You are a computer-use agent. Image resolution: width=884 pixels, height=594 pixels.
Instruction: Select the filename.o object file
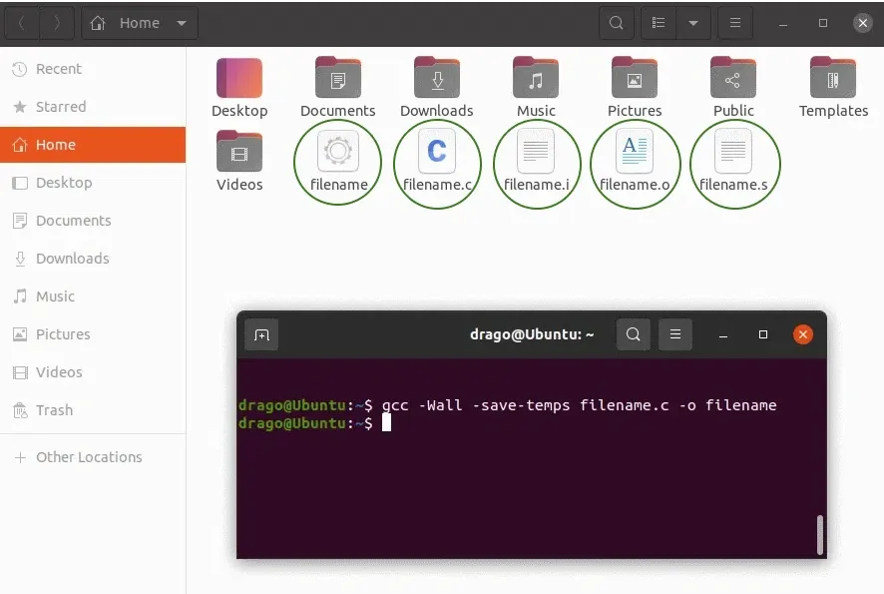point(635,162)
